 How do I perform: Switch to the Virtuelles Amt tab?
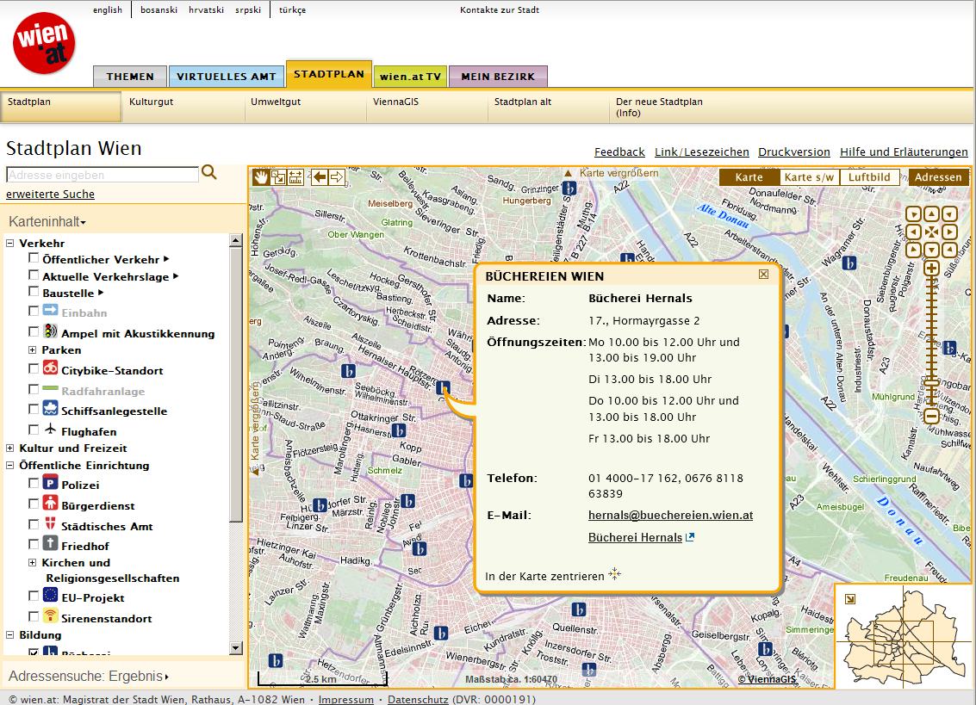click(226, 77)
